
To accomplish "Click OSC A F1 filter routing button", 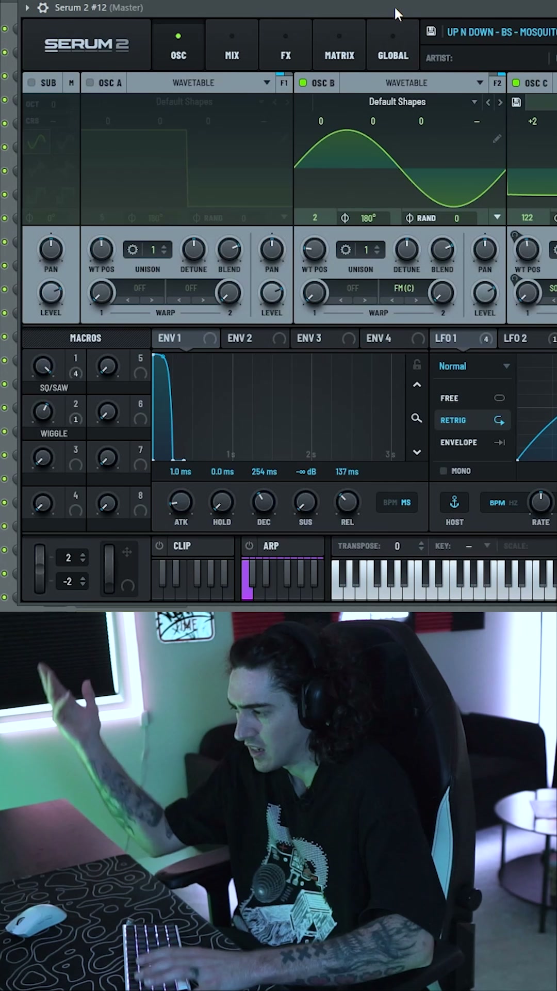I will pyautogui.click(x=284, y=83).
